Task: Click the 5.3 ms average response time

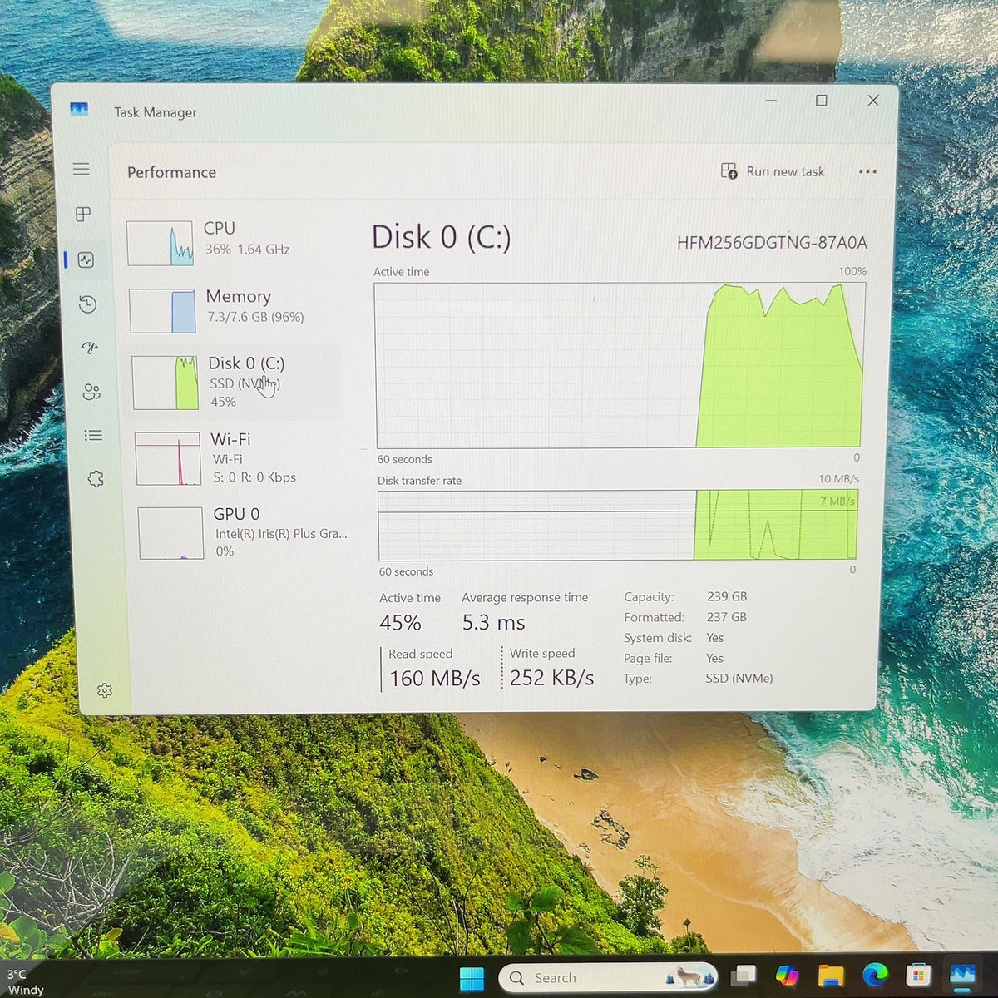Action: (x=494, y=623)
